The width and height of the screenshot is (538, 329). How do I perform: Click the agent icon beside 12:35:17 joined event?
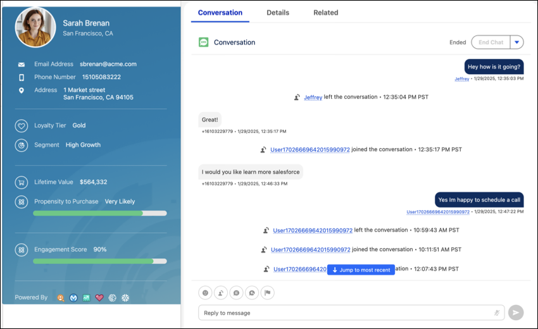pos(263,150)
